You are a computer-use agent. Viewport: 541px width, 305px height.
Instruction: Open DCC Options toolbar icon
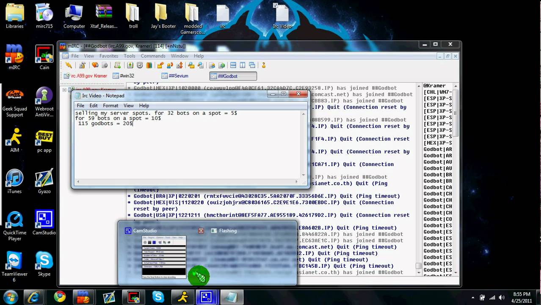click(x=179, y=65)
